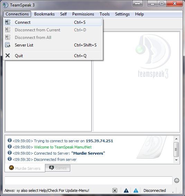Click "Welcome to TeamSpeak MamutNet" log line
Image resolution: width=185 pixels, height=196 pixels.
pos(63,147)
